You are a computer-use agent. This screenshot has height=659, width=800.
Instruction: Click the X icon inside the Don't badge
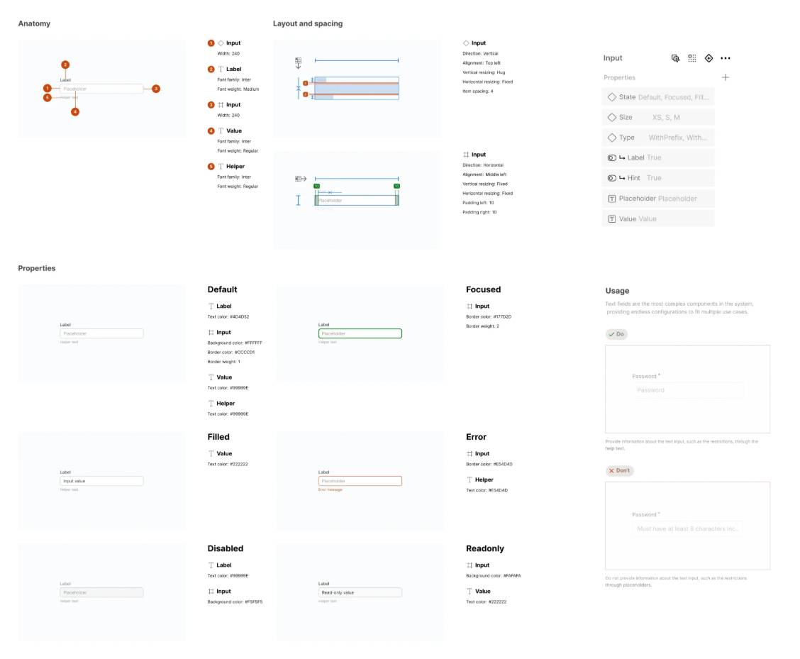pos(611,470)
